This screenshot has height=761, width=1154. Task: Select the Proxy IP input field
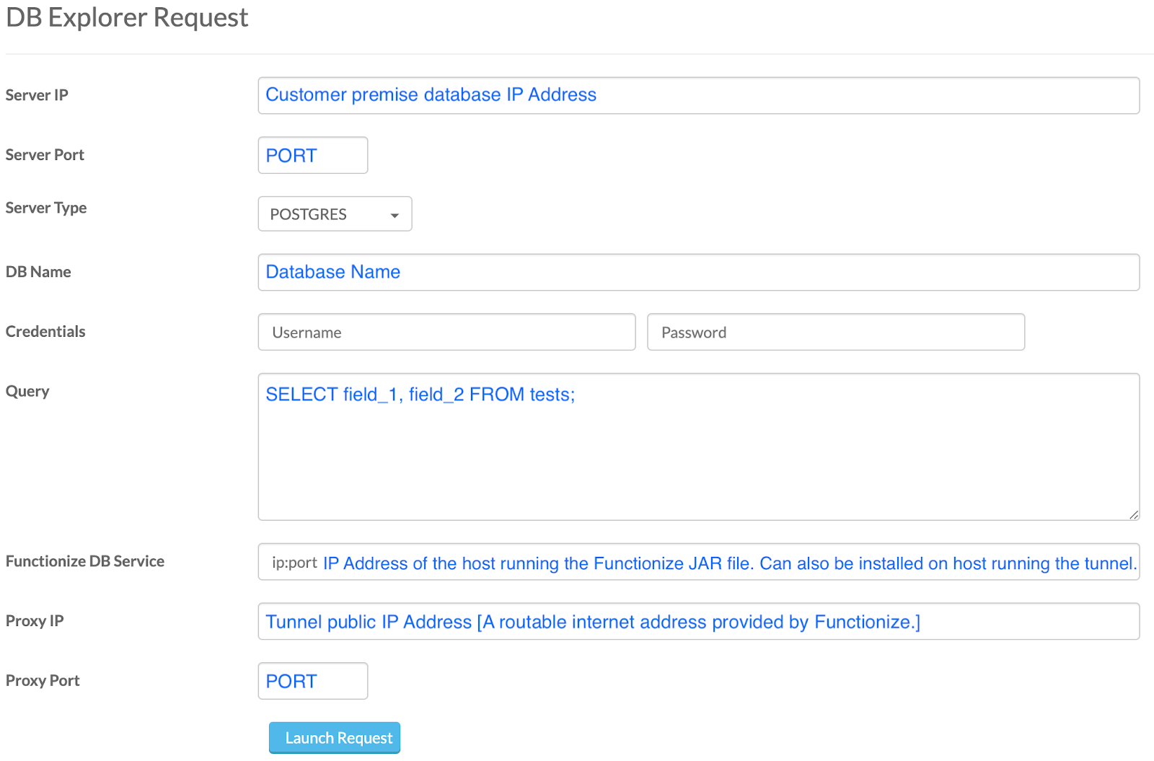(698, 621)
